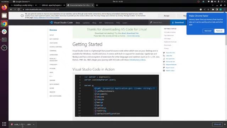Screen dimensions: 227x128
Task: Click the Google Chrome dock icon
Action: pyautogui.click(x=4, y=24)
